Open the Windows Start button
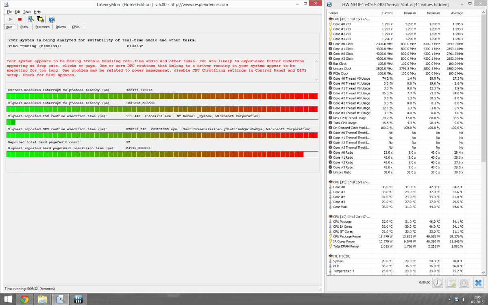The image size is (488, 305). pyautogui.click(x=8, y=300)
